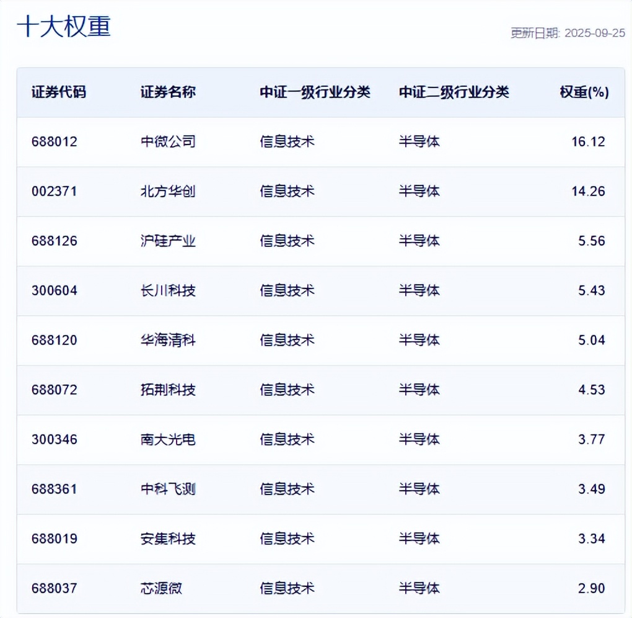Select stock name 拓荆科技
The image size is (632, 618).
coord(168,390)
